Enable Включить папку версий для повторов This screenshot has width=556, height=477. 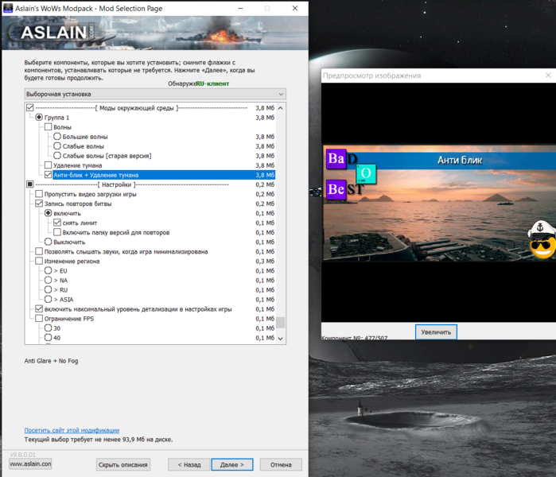pyautogui.click(x=57, y=232)
